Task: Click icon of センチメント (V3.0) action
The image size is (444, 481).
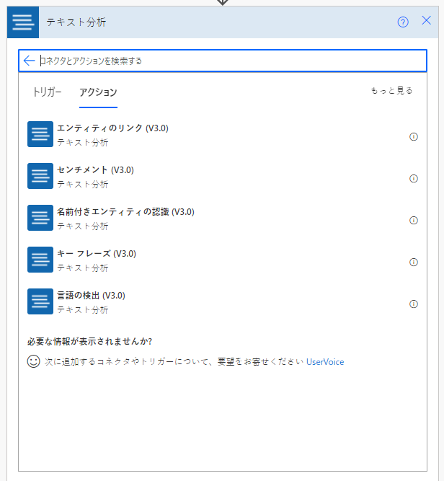Action: point(40,176)
